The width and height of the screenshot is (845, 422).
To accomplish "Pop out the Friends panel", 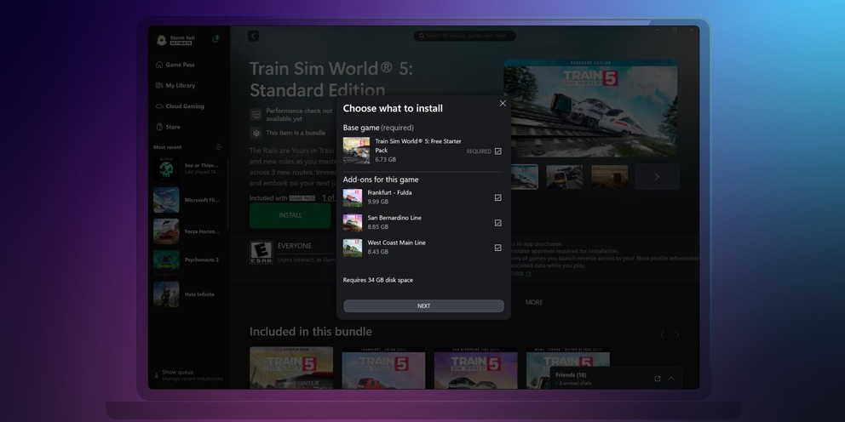I will point(658,379).
